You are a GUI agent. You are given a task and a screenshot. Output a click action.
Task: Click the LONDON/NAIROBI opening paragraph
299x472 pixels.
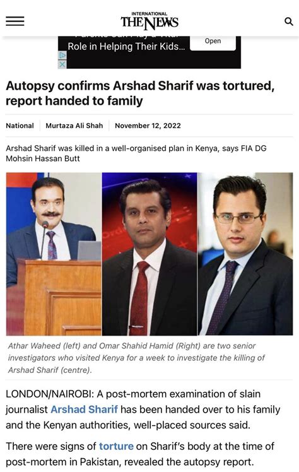(x=143, y=410)
